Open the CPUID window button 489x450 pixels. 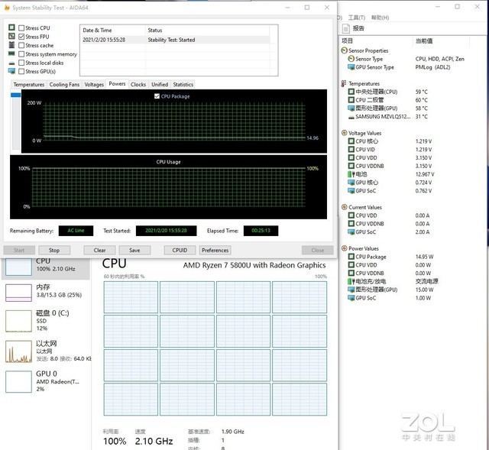click(180, 250)
